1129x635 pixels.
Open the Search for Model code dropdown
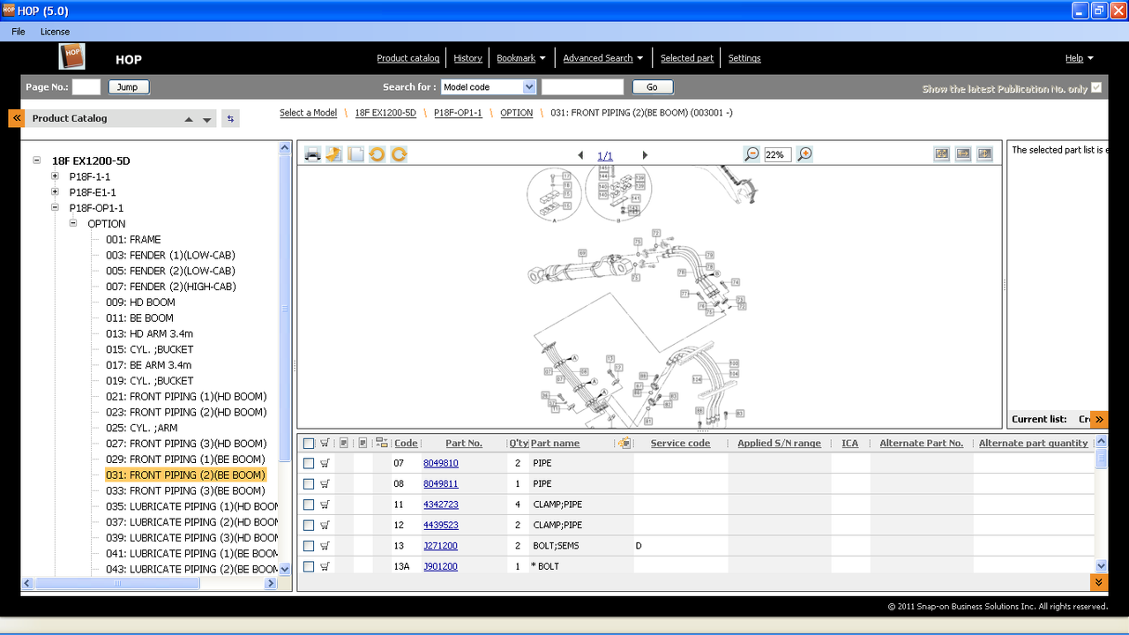(x=529, y=86)
